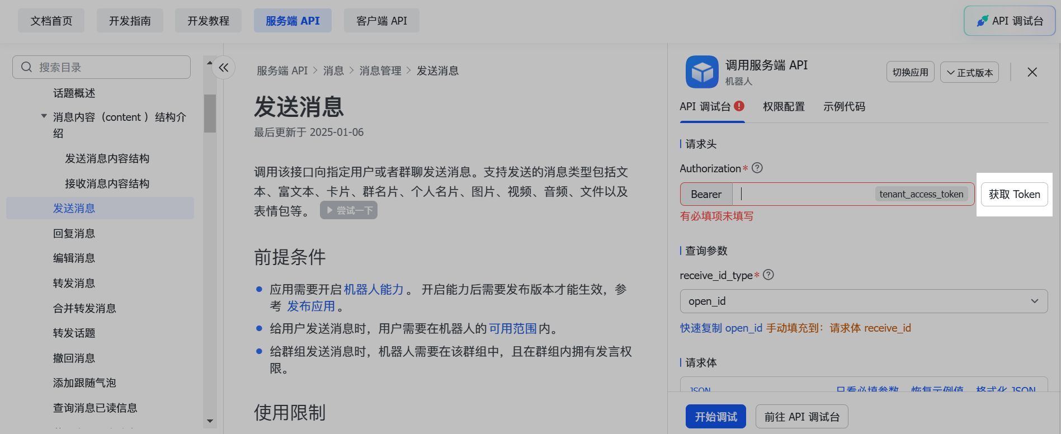
Task: Click the Authorization help question icon
Action: point(757,168)
